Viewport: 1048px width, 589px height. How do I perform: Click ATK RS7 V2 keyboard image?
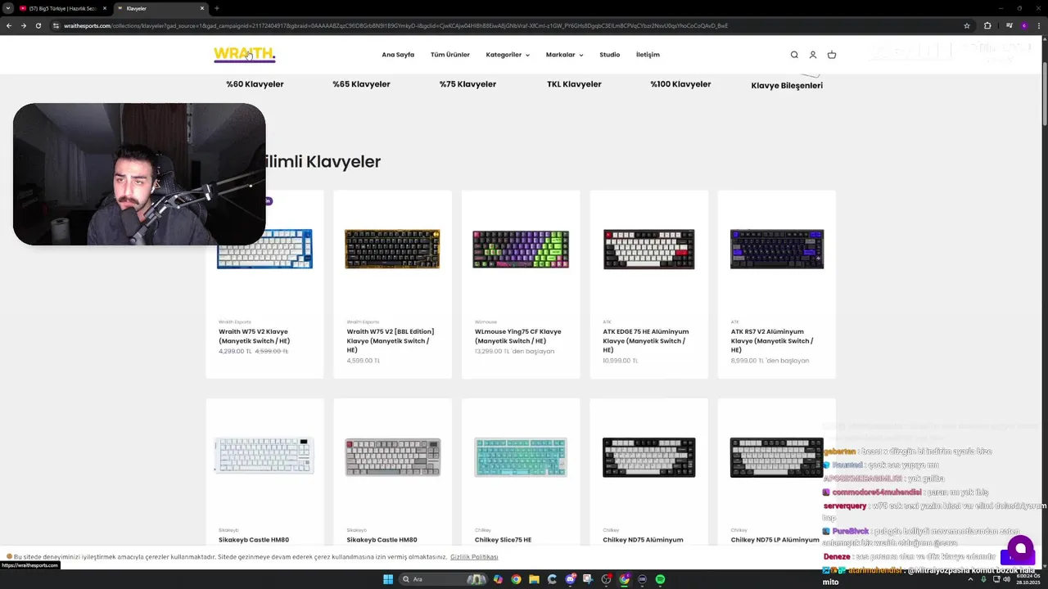[x=777, y=249]
